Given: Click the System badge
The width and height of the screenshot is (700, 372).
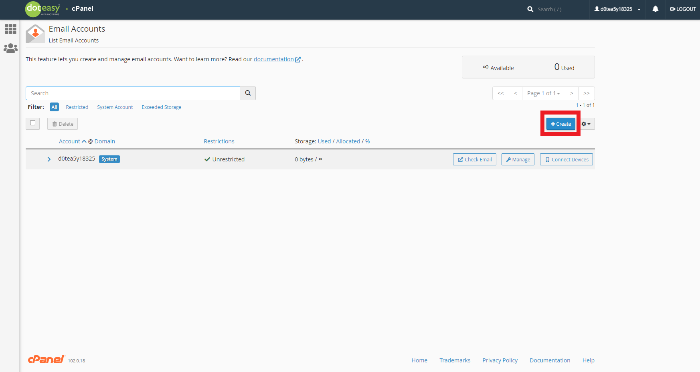Looking at the screenshot, I should (109, 159).
